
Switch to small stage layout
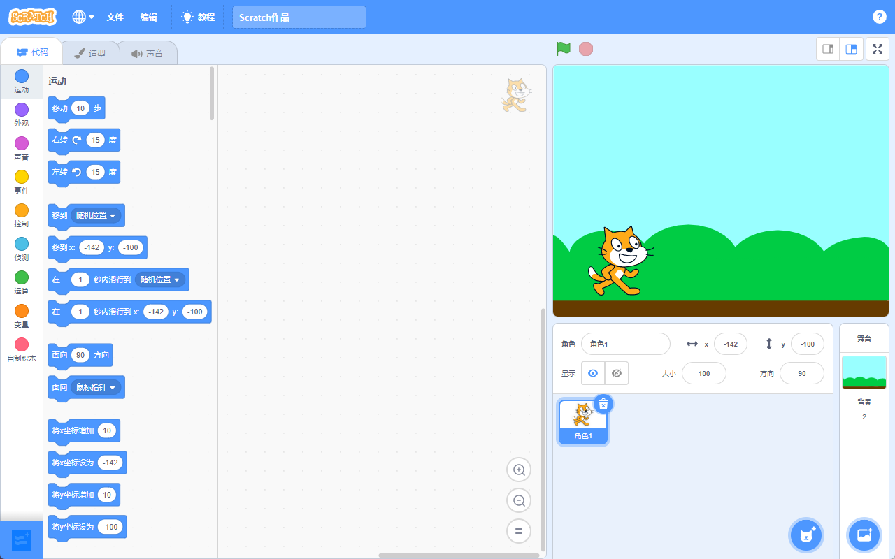(x=828, y=49)
